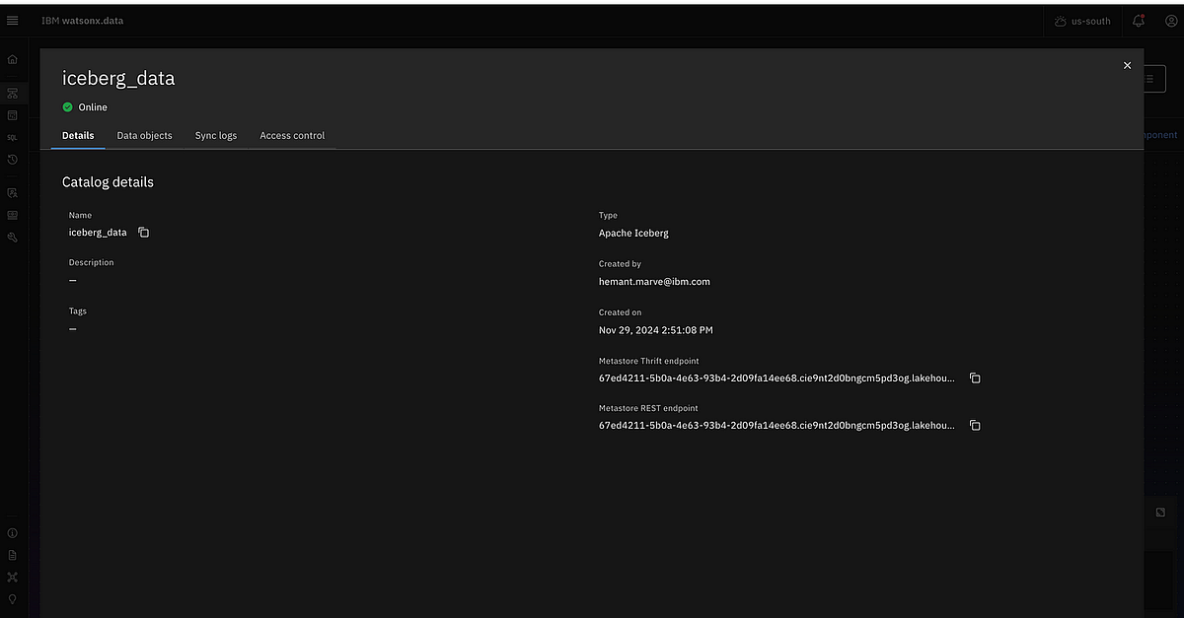Open the billing sidebar icon
The width and height of the screenshot is (1184, 618).
(x=13, y=215)
